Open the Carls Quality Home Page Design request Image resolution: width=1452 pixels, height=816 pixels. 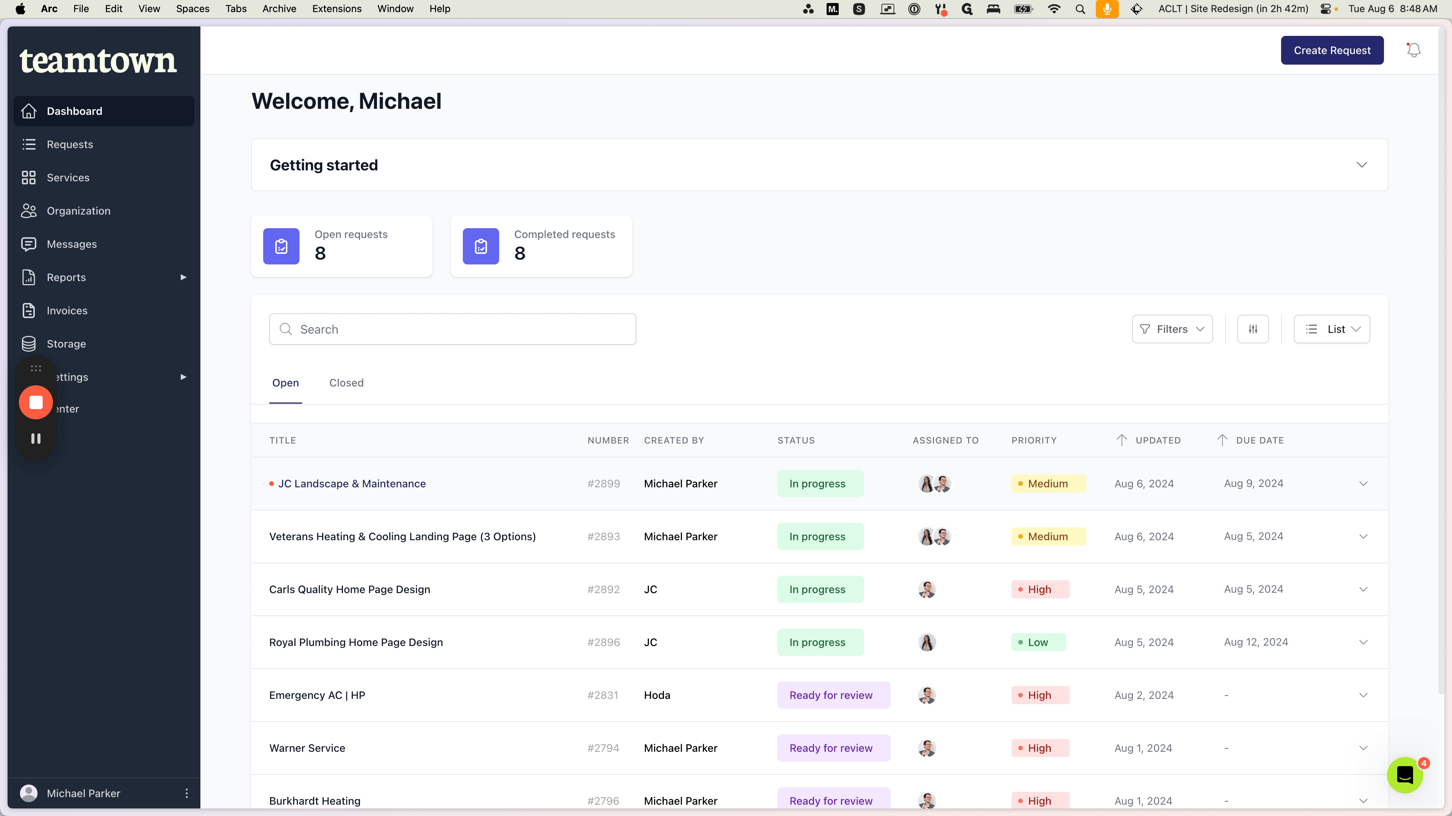tap(349, 589)
